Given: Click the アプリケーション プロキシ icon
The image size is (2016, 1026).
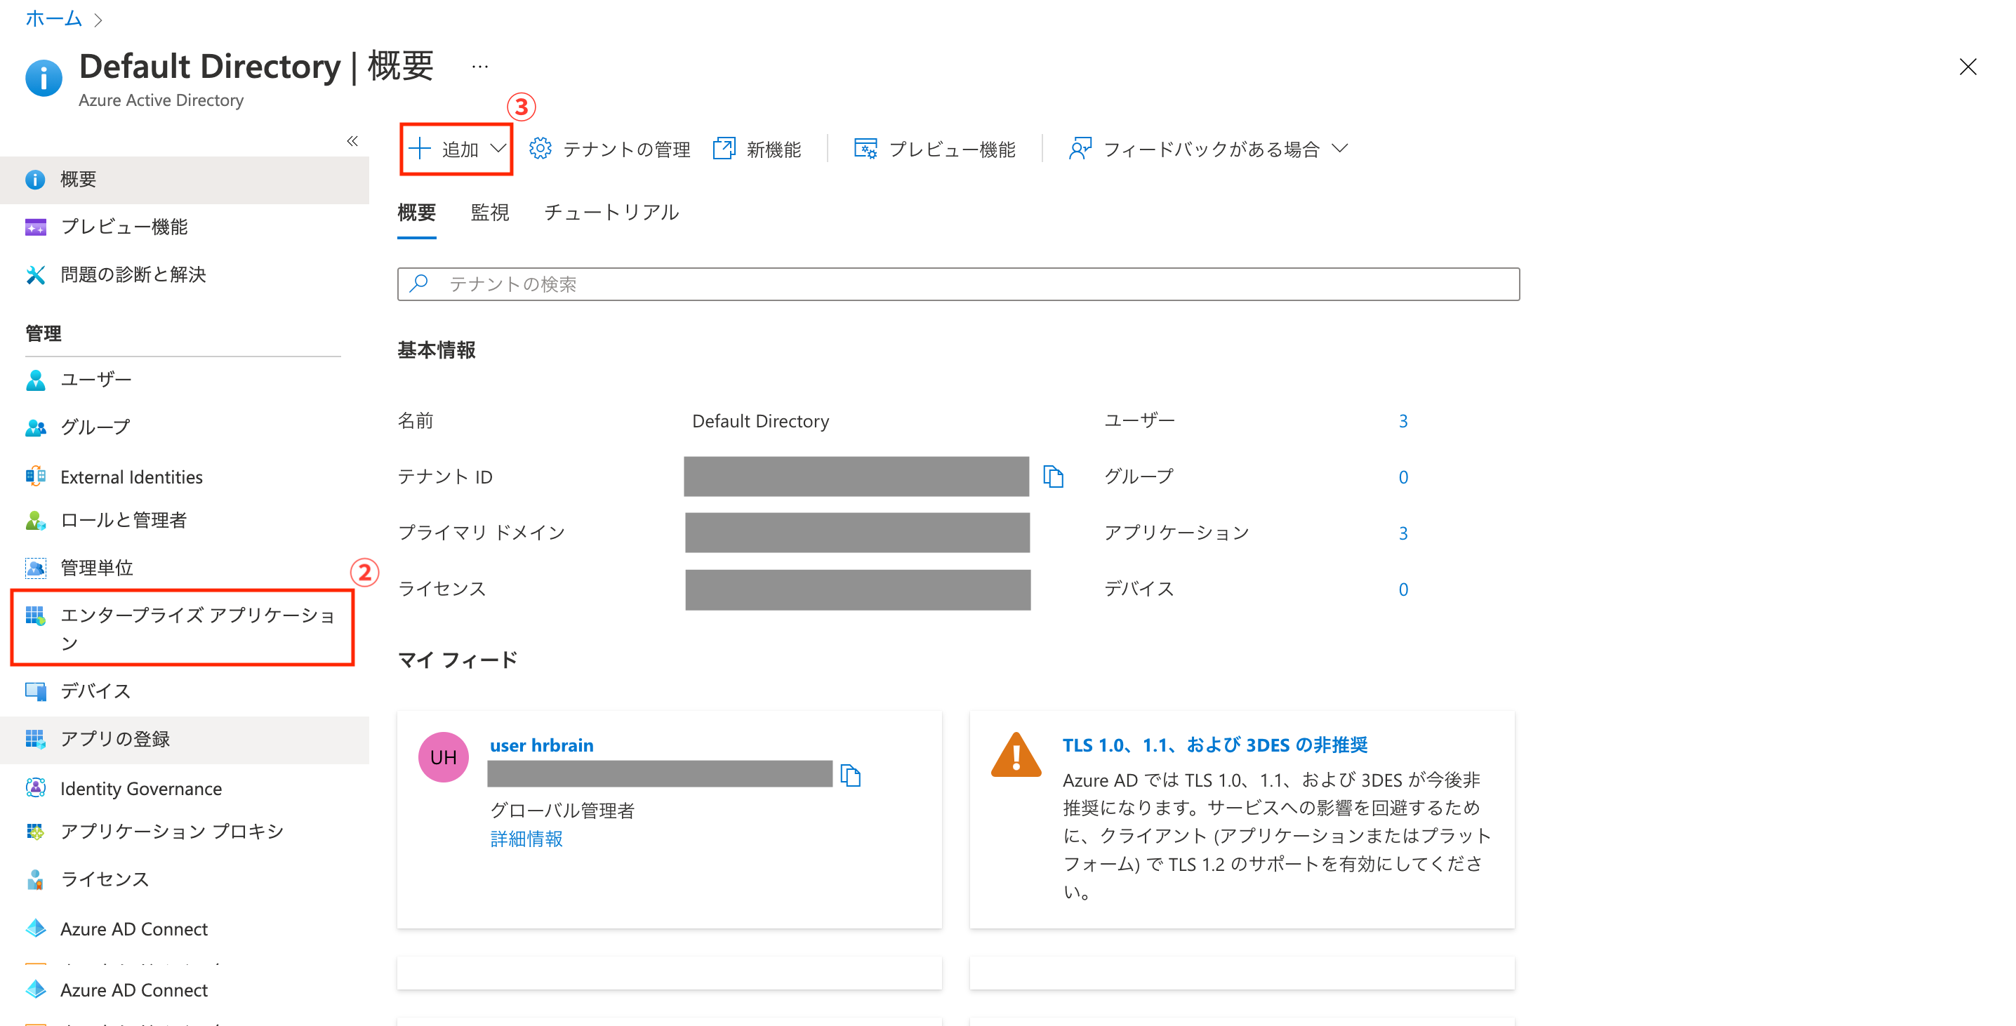Looking at the screenshot, I should [35, 831].
